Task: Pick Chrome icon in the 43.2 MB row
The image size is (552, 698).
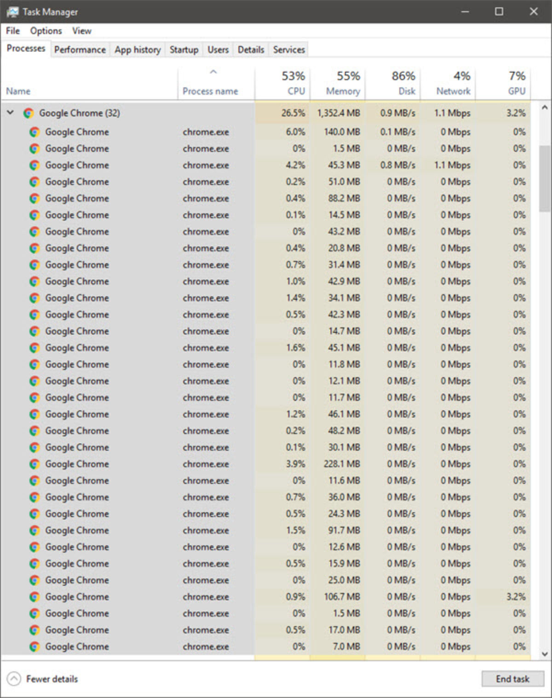Action: (x=34, y=232)
